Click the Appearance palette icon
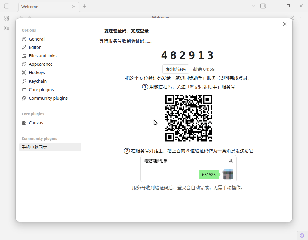The width and height of the screenshot is (308, 240). (x=24, y=64)
